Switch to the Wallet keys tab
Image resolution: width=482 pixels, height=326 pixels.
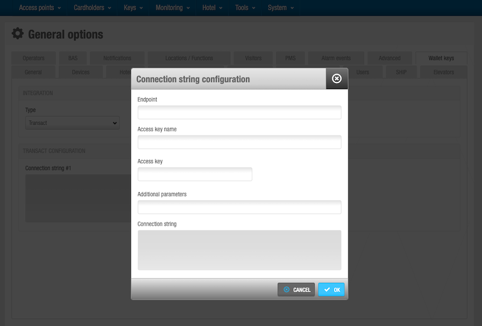[x=441, y=58]
